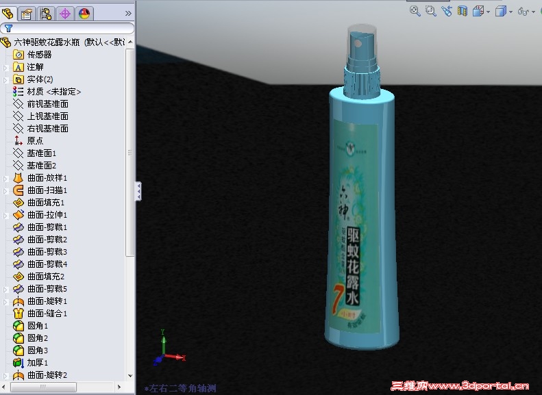Expand the 曲面-放样1 feature

(x=5, y=179)
